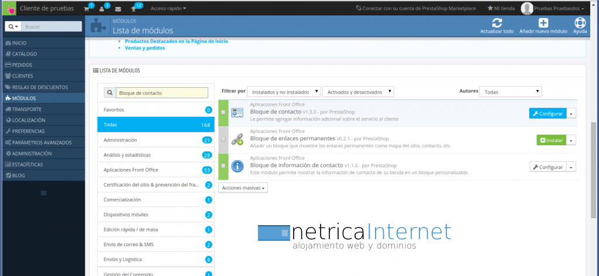Screen dimensions: 599x276
Task: Open REGLAS DE DESCUENTOS menu
Action: point(43,87)
